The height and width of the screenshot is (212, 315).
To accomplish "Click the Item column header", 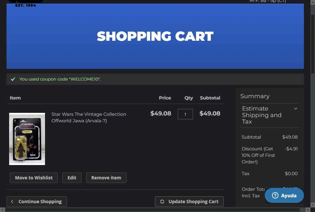I will click(x=15, y=98).
